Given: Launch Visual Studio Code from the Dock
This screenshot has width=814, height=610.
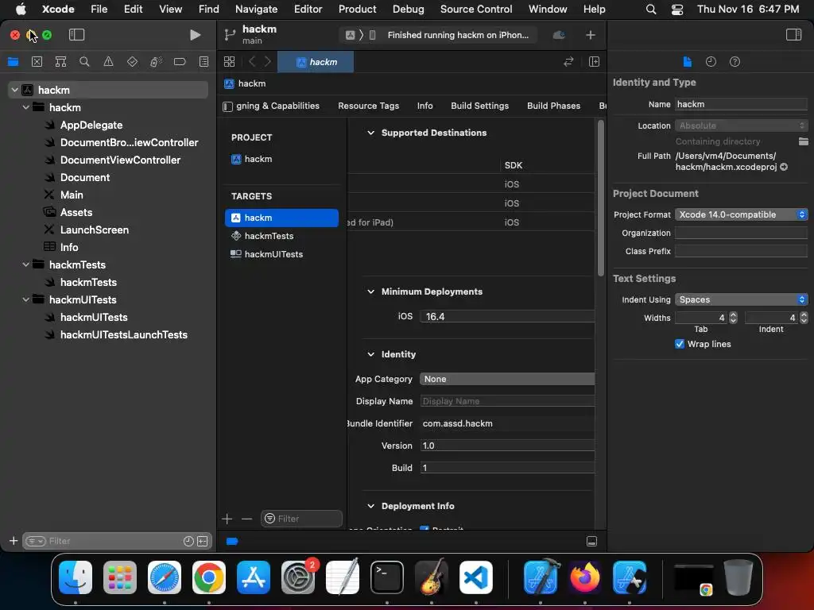Looking at the screenshot, I should click(x=476, y=577).
